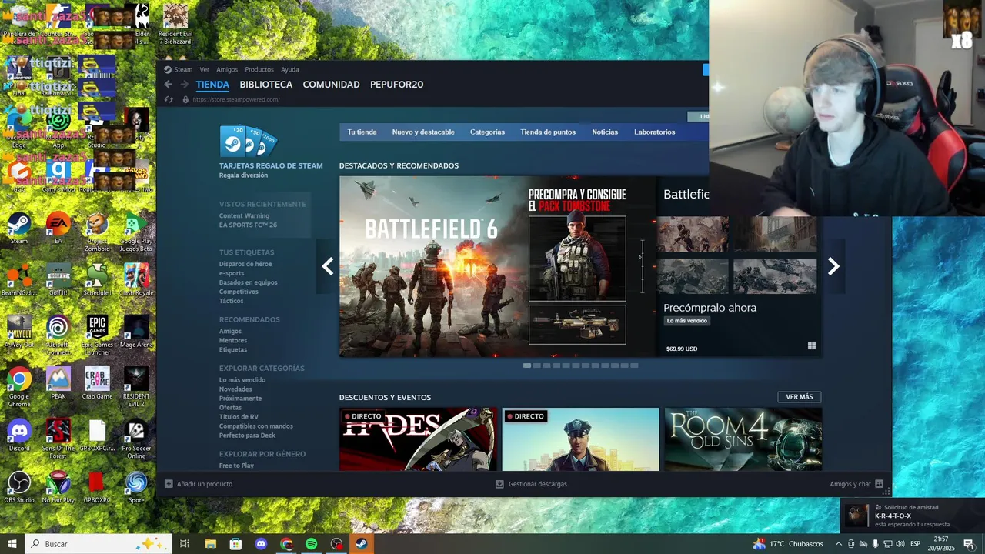Open the Productos menu
Screen dimensions: 985x554
click(x=259, y=69)
